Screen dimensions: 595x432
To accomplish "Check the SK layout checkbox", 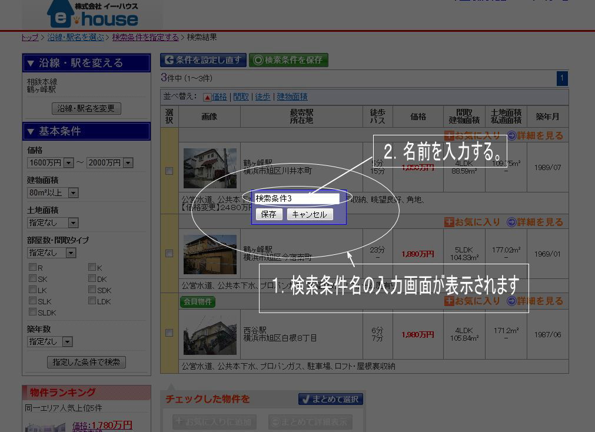I will click(32, 278).
